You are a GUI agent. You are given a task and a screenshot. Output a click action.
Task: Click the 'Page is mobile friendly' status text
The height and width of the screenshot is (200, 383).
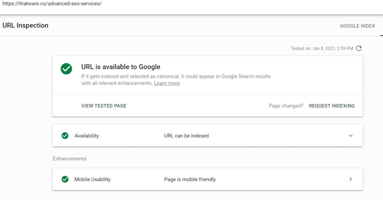(190, 180)
